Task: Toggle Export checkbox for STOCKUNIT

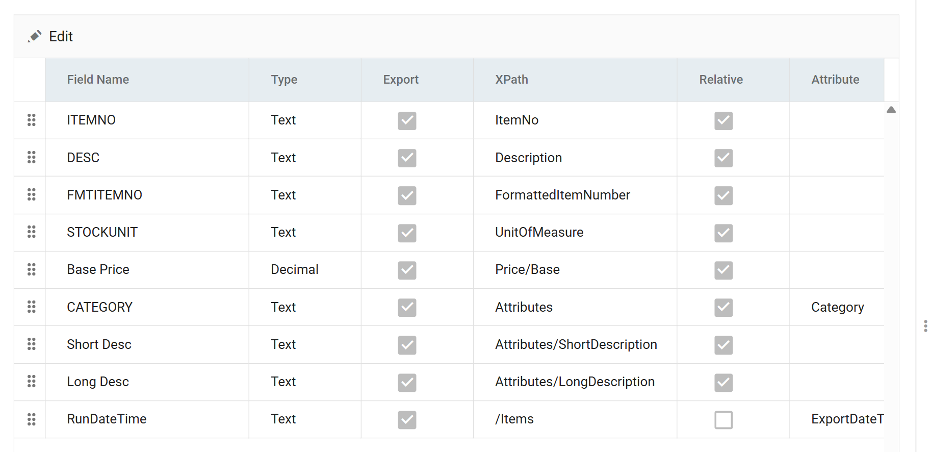Action: pos(407,233)
